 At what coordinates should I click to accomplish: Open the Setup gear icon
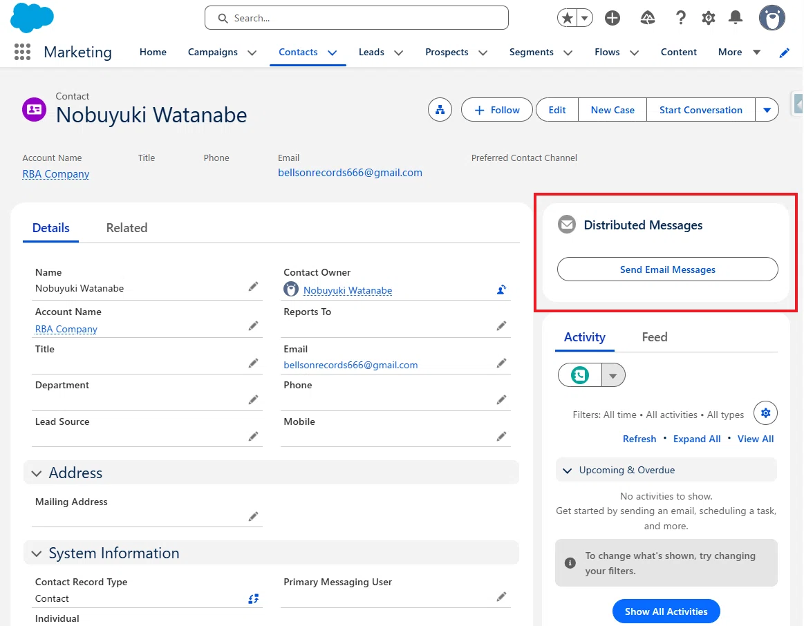click(708, 18)
